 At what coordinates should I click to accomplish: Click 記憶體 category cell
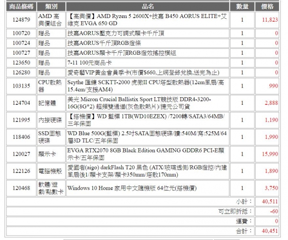pyautogui.click(x=51, y=103)
